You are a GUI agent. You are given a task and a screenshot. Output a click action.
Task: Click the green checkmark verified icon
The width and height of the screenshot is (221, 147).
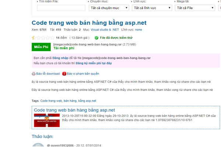click(97, 38)
